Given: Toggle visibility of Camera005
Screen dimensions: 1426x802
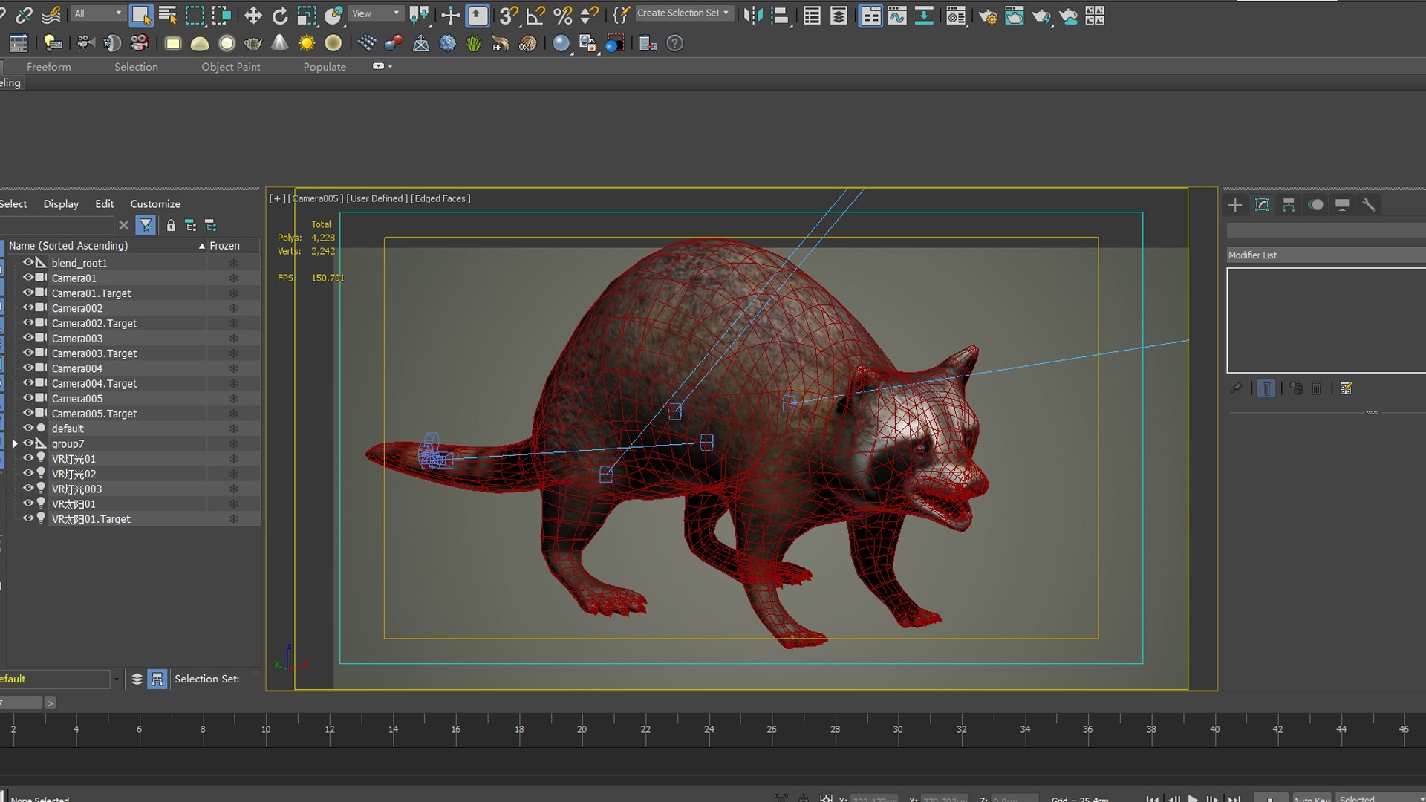Looking at the screenshot, I should [28, 398].
